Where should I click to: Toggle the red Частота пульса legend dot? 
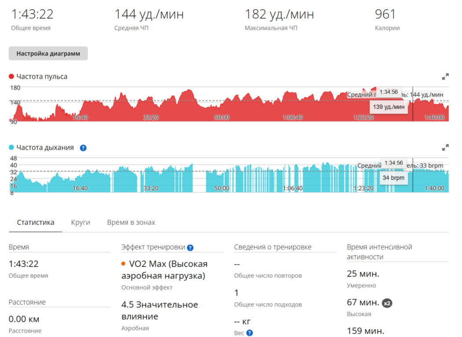(11, 77)
